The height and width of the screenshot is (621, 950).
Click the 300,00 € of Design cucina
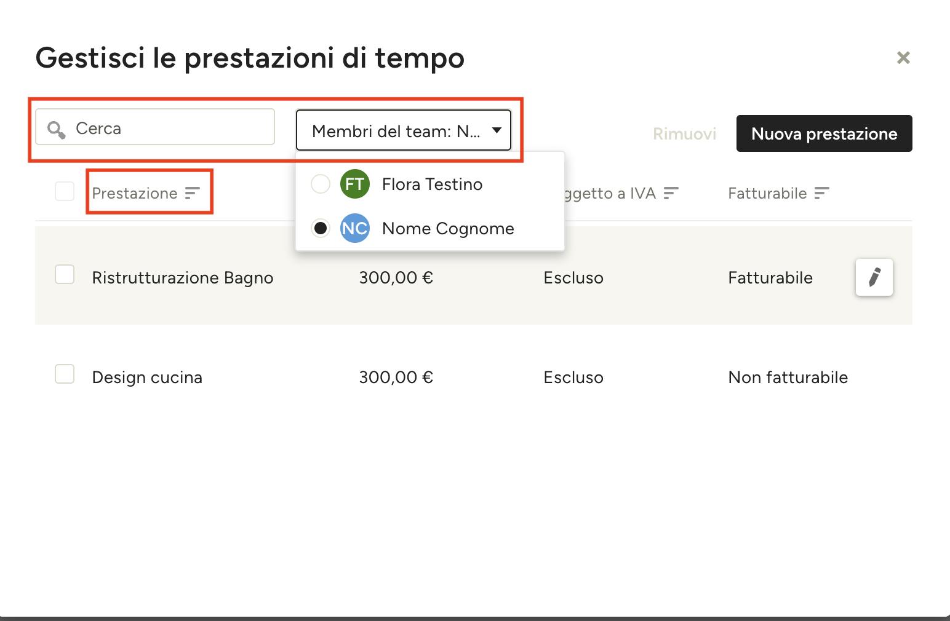tap(396, 377)
